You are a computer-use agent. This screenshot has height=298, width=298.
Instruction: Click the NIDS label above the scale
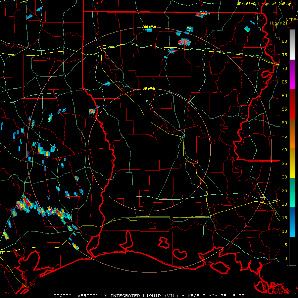291,20
